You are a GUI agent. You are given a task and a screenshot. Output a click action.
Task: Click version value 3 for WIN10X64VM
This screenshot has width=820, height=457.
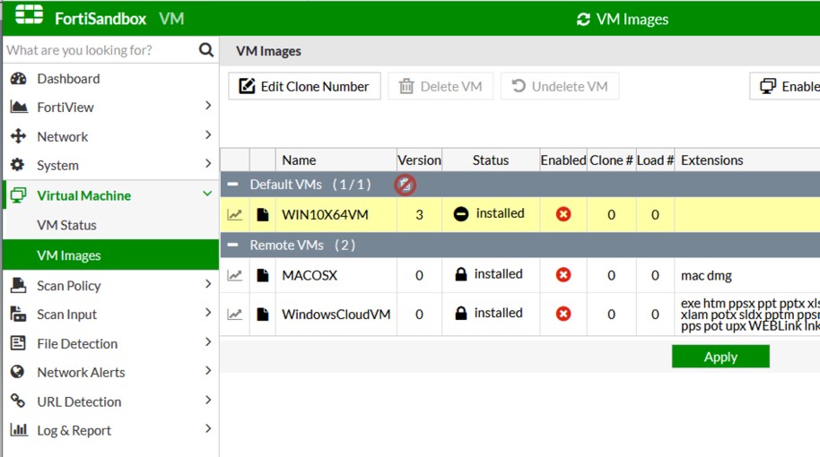coord(419,215)
